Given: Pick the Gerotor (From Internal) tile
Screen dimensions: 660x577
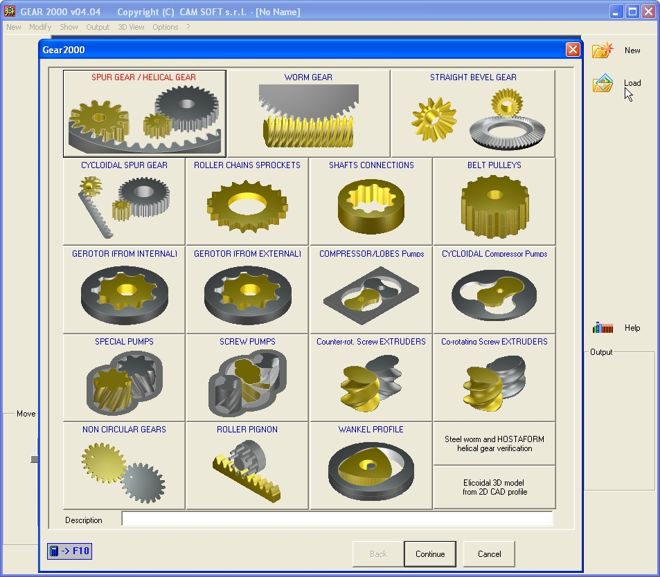Looking at the screenshot, I should [x=124, y=290].
